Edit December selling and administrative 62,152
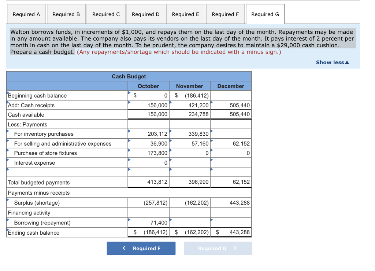This screenshot has width=375, height=271. pyautogui.click(x=231, y=143)
